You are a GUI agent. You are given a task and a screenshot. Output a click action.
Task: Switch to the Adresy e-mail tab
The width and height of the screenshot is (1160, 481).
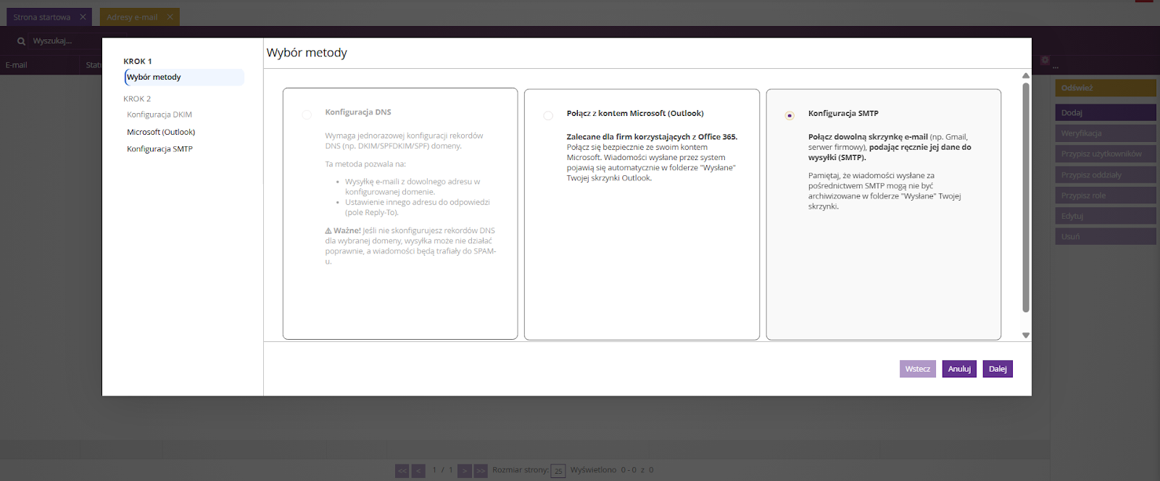(x=132, y=17)
